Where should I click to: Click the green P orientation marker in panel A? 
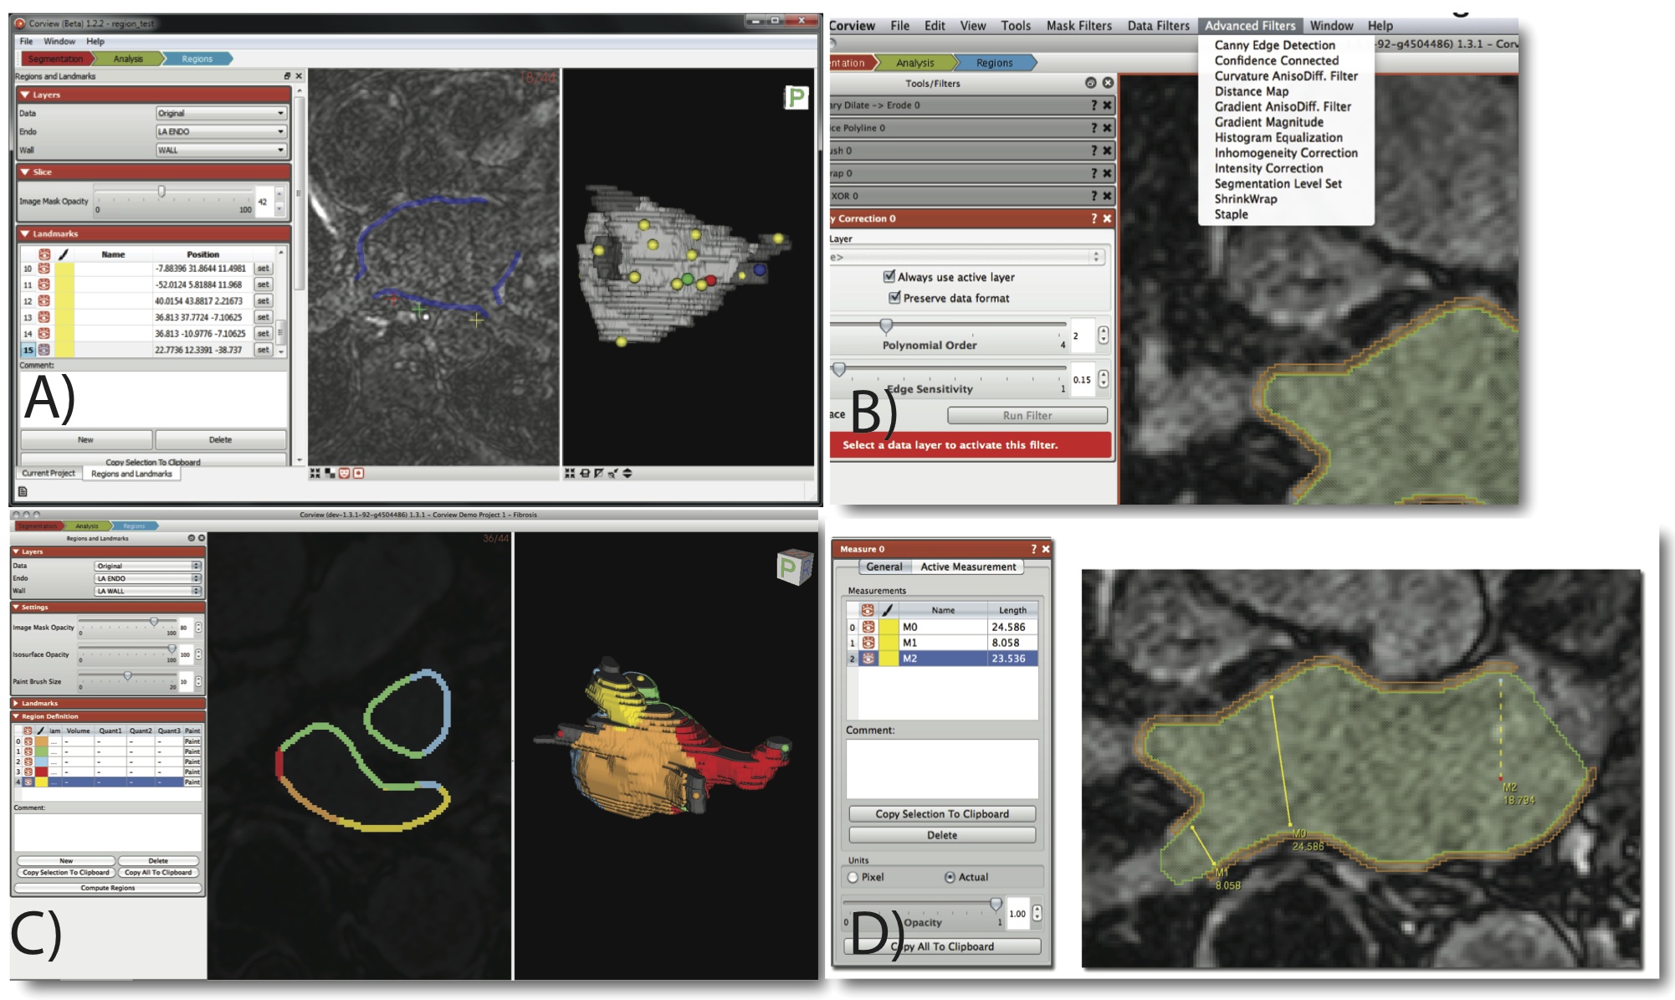click(x=795, y=97)
